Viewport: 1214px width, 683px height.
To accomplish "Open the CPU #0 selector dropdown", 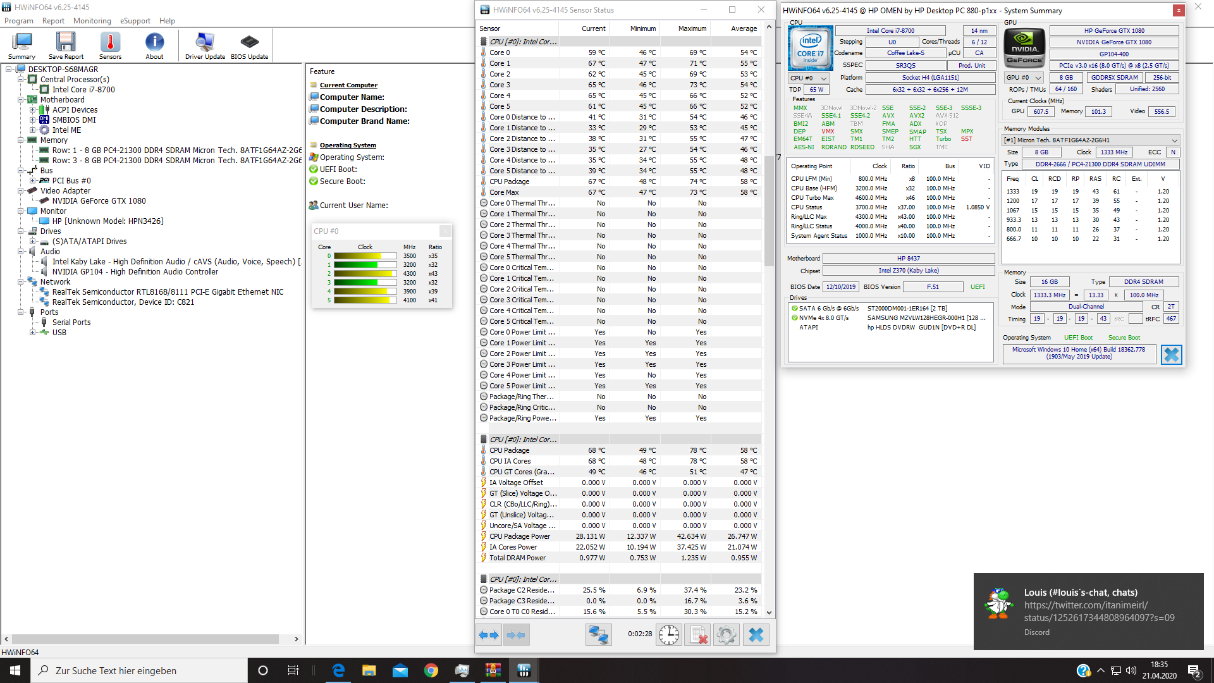I will pyautogui.click(x=808, y=78).
